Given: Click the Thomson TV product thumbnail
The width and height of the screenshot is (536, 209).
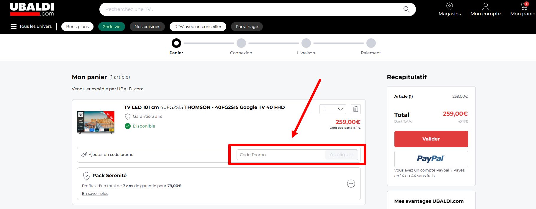Looking at the screenshot, I should (96, 123).
